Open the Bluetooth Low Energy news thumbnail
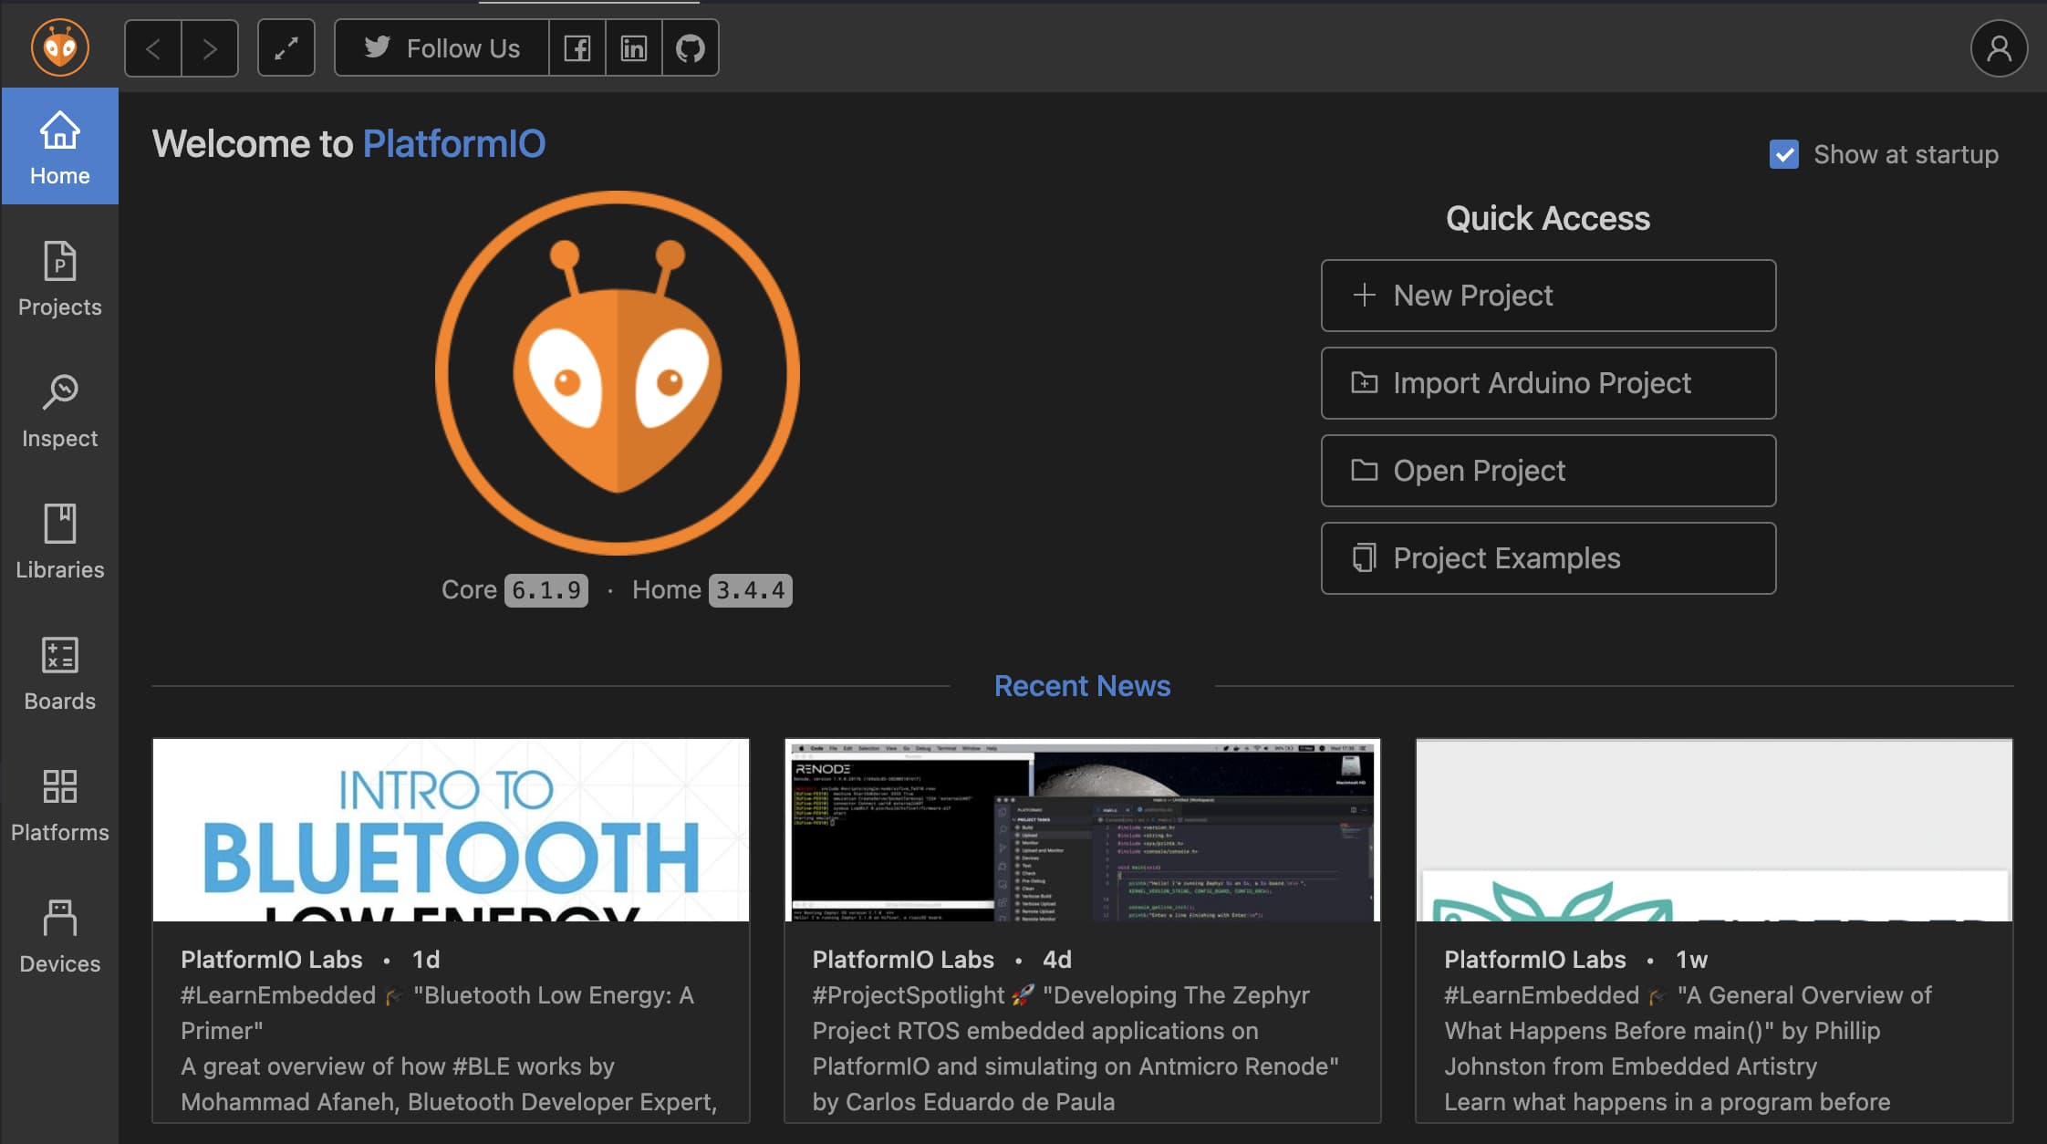The height and width of the screenshot is (1144, 2047). click(451, 830)
